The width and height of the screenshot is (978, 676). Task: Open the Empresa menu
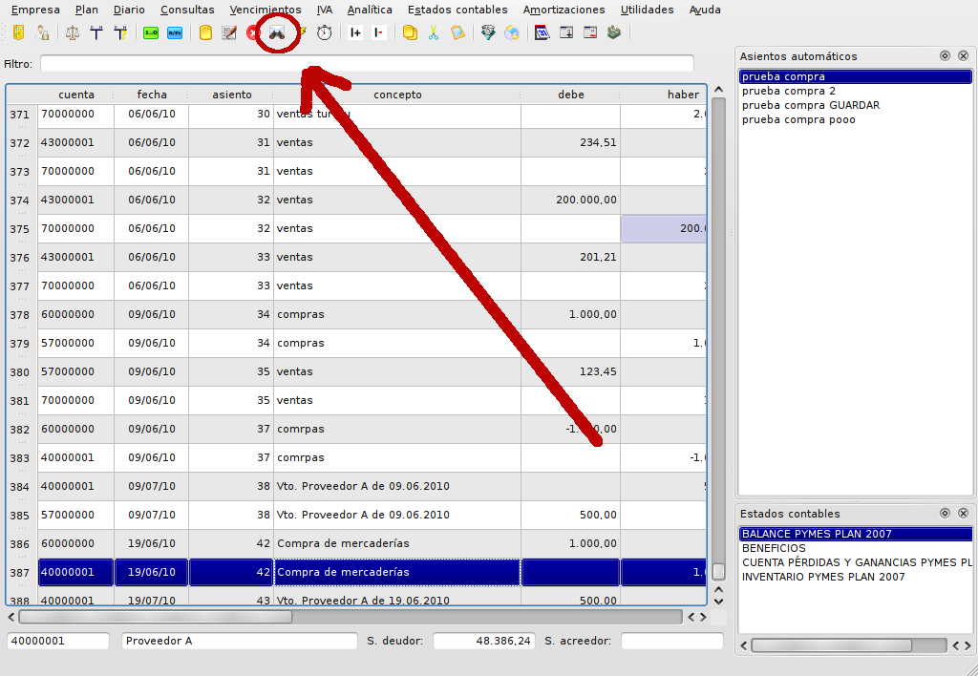tap(35, 10)
